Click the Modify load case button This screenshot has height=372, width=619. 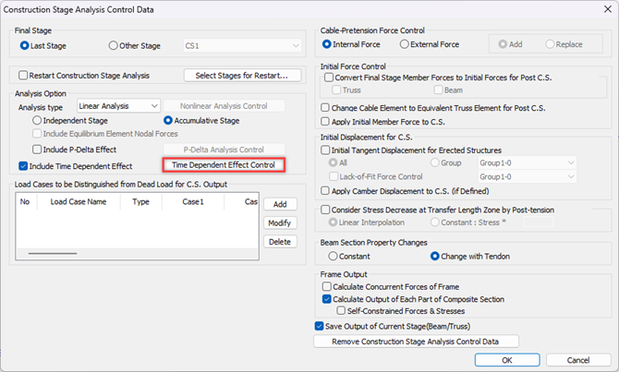(x=280, y=222)
